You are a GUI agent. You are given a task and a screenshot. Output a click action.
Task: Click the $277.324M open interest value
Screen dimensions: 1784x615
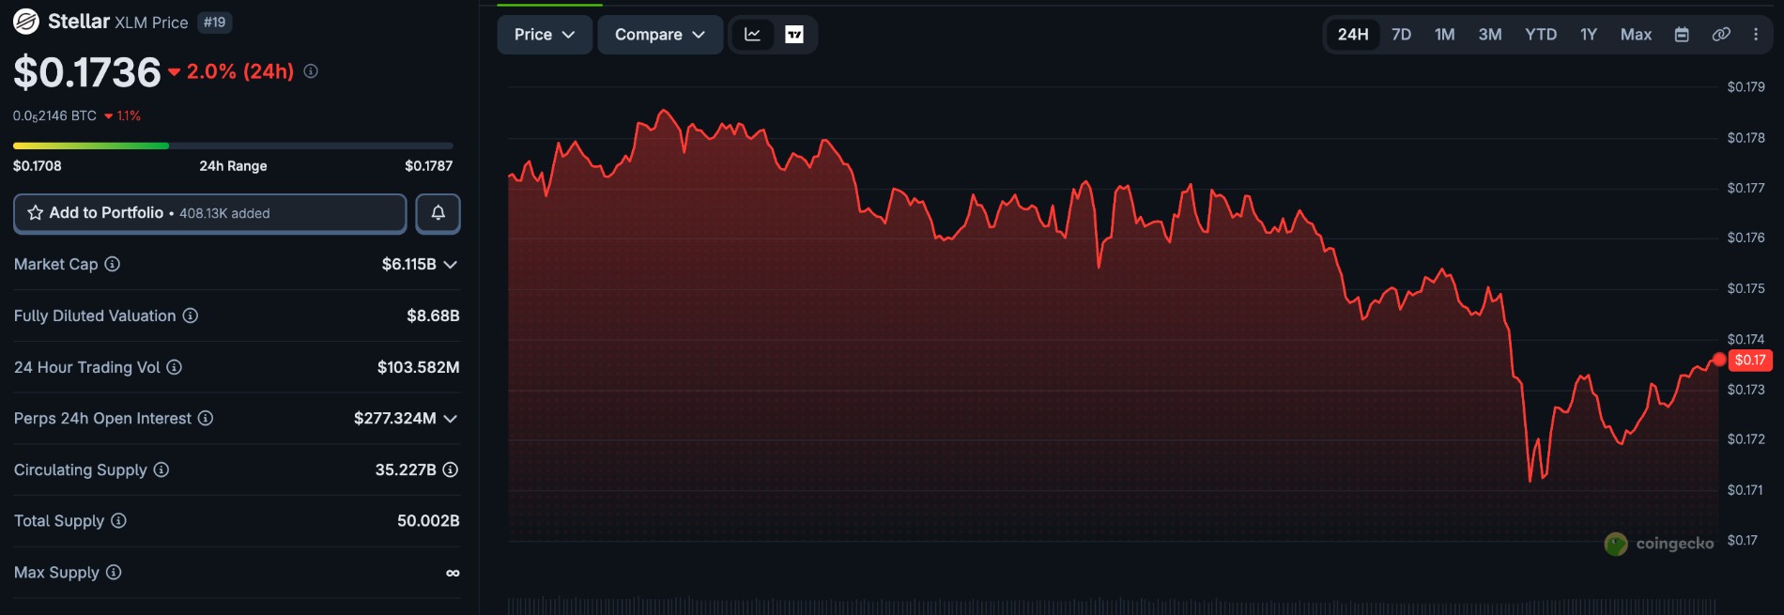click(x=395, y=419)
